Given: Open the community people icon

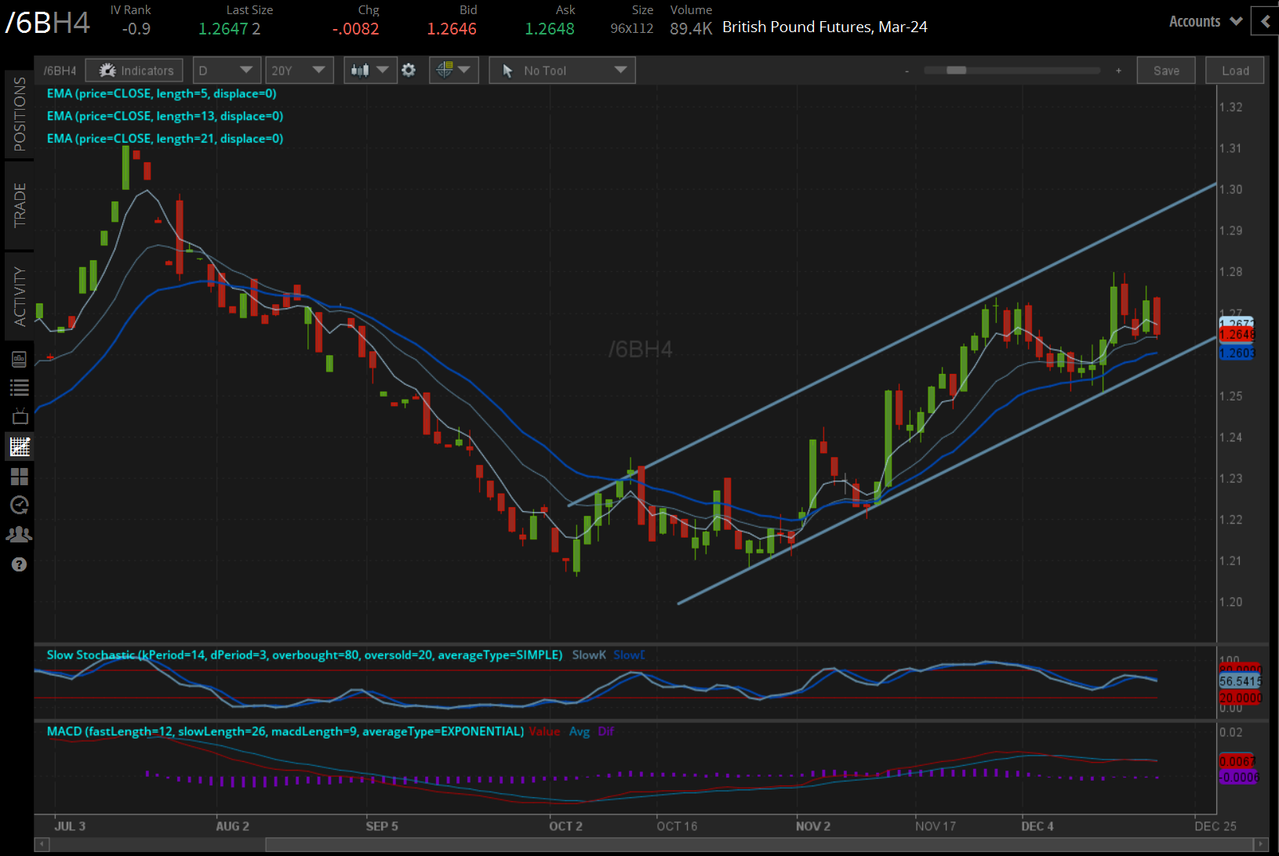Looking at the screenshot, I should point(19,535).
